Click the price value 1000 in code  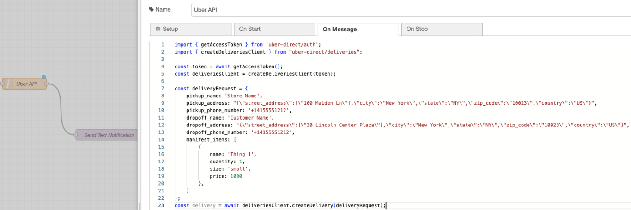point(236,176)
